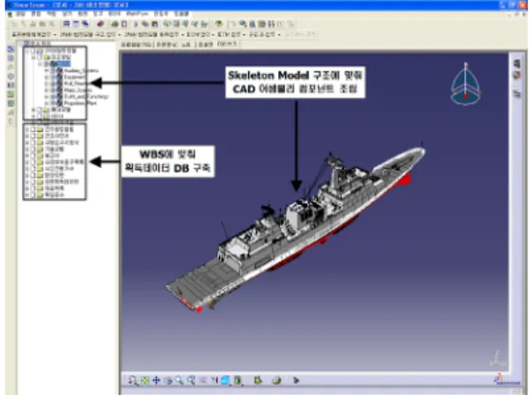The image size is (529, 395).
Task: Expand the Propulsion_Plant tree node
Action: pyautogui.click(x=46, y=103)
